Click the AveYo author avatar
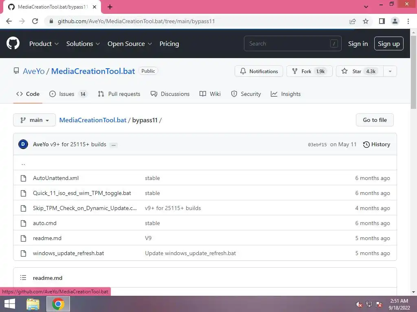 click(23, 144)
